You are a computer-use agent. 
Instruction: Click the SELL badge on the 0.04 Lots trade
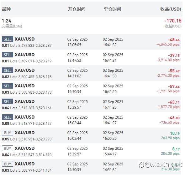click(8, 101)
